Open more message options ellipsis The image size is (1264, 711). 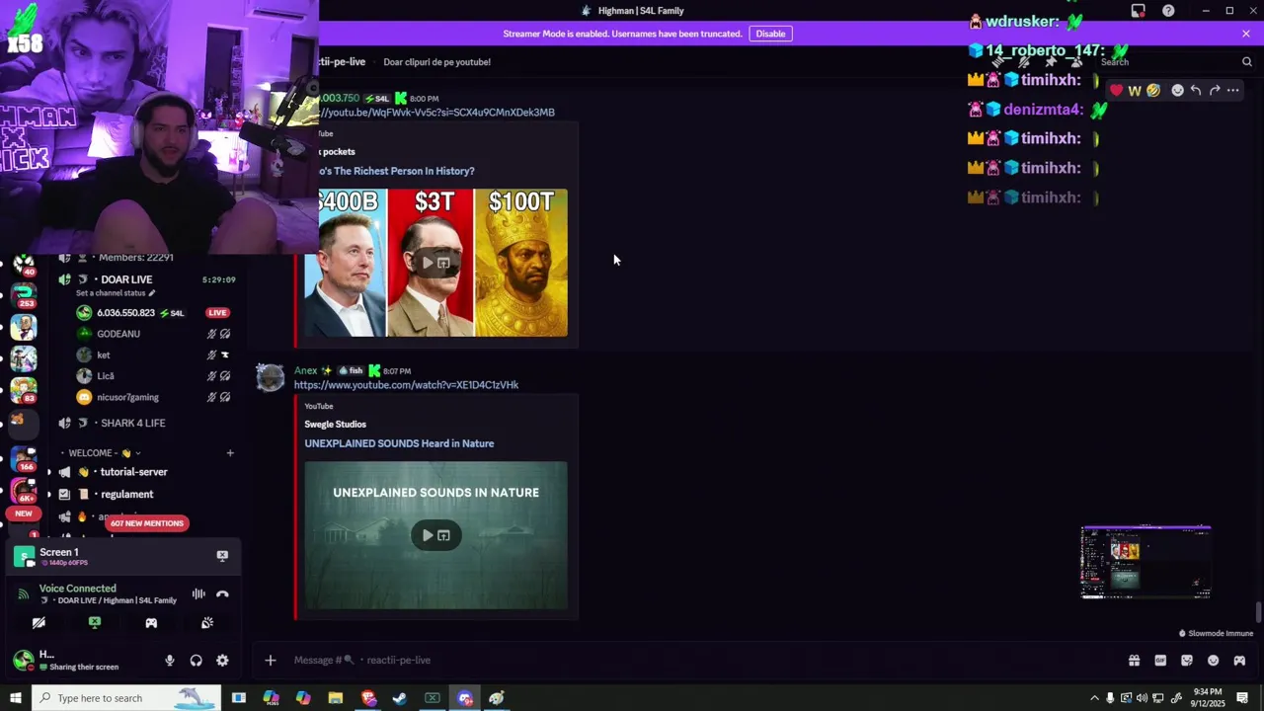point(1232,91)
